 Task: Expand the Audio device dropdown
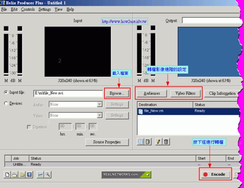[x=99, y=104]
